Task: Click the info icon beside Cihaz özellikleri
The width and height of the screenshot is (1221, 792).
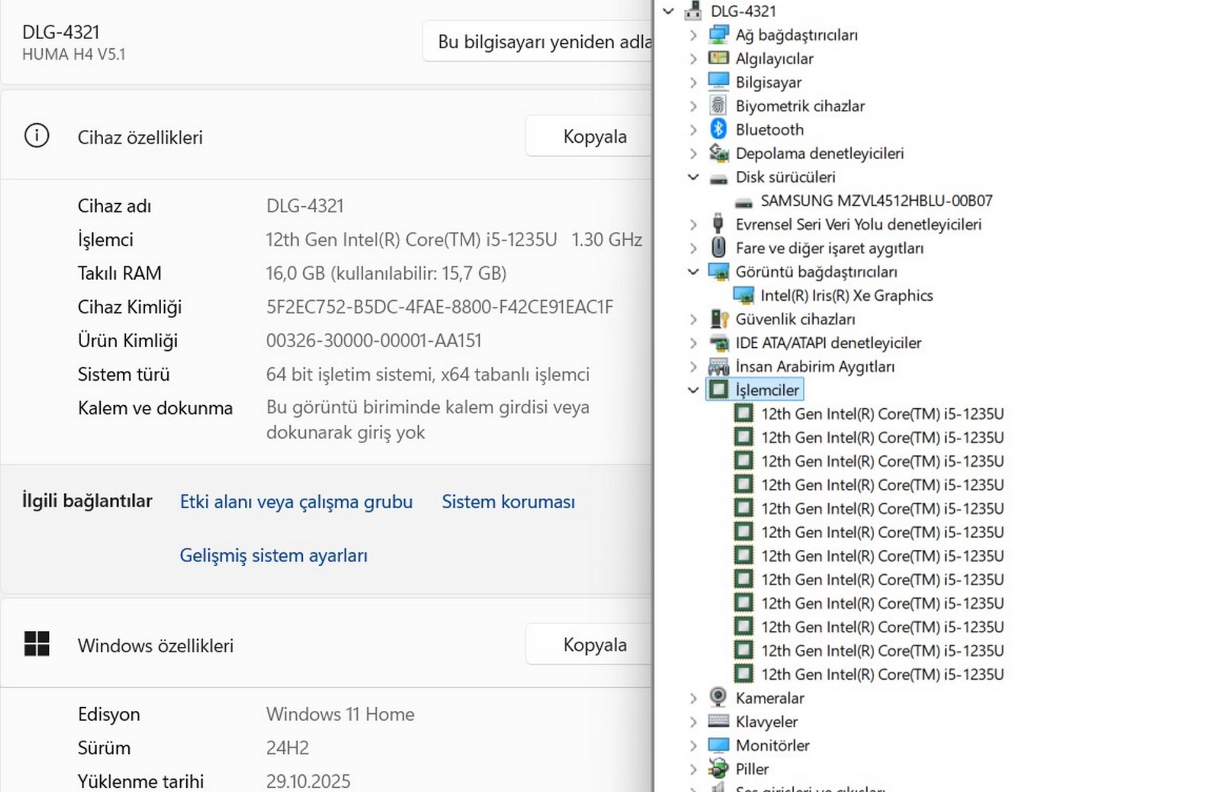Action: coord(37,136)
